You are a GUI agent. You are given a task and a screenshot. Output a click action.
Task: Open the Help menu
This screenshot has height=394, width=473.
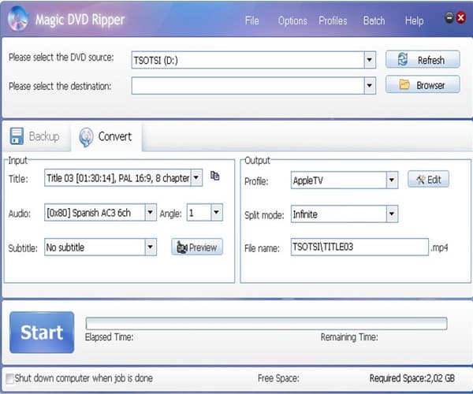coord(415,20)
